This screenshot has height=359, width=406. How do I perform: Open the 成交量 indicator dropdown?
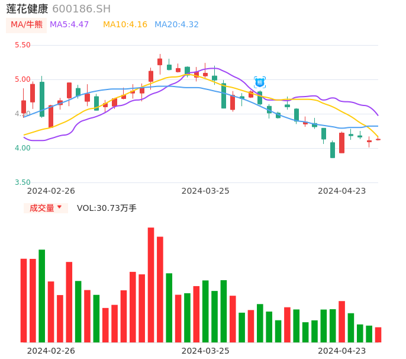click(46, 208)
